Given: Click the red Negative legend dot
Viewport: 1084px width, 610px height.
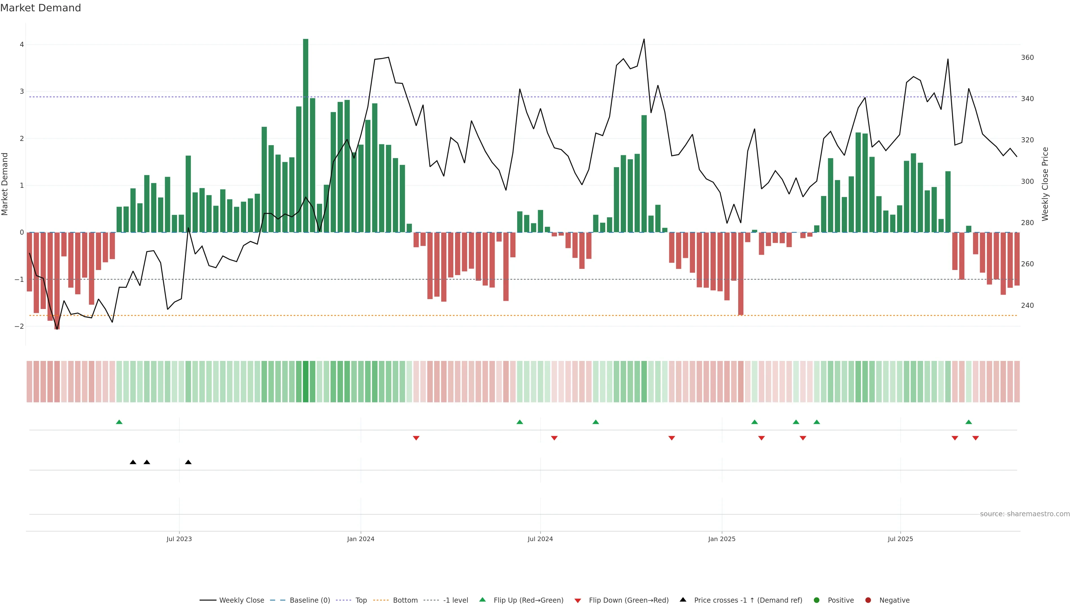Looking at the screenshot, I should (x=868, y=600).
